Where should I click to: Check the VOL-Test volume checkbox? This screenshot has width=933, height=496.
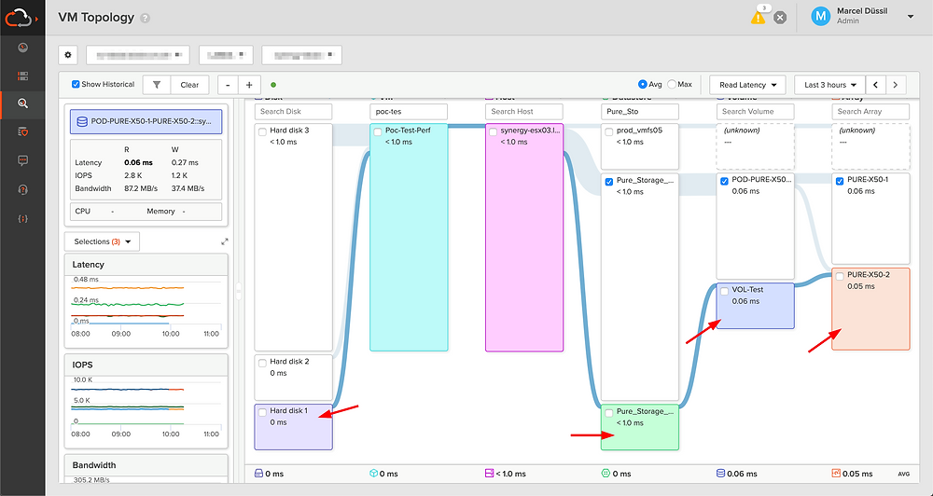[724, 291]
